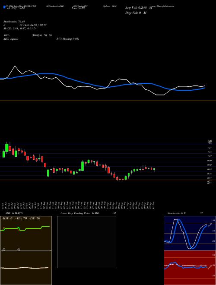Screen dimensions: 216x285
Task: Click the last green candlestick on the chart
Action: (154, 169)
